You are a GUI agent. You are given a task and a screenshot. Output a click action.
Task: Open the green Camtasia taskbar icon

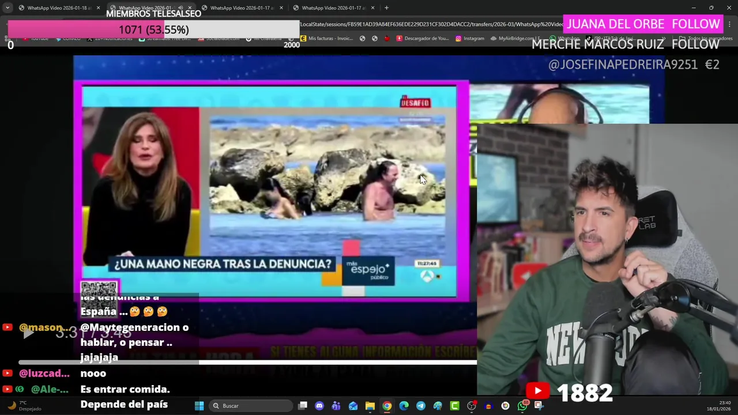[x=454, y=406]
